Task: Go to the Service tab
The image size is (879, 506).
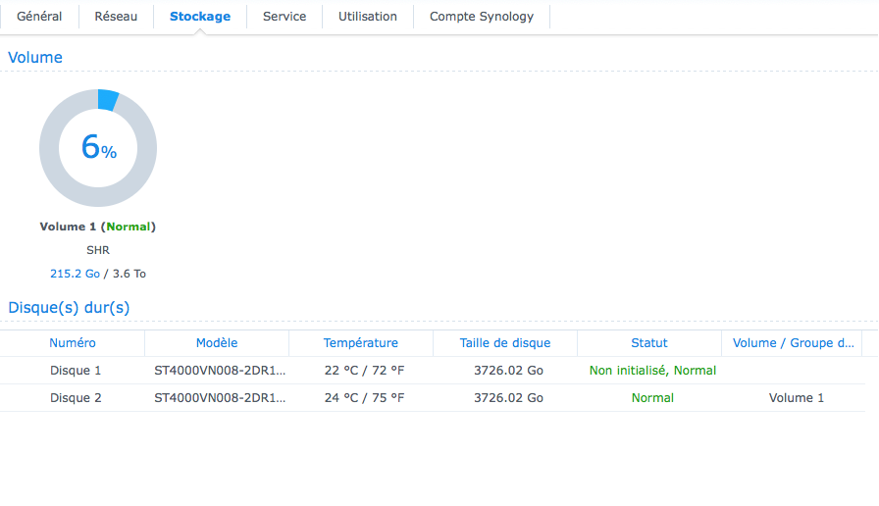Action: tap(284, 17)
